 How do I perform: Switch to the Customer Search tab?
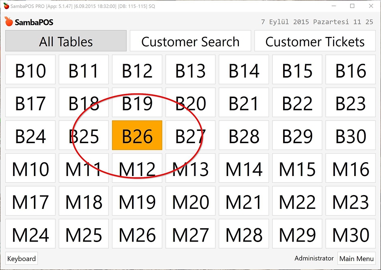(190, 41)
